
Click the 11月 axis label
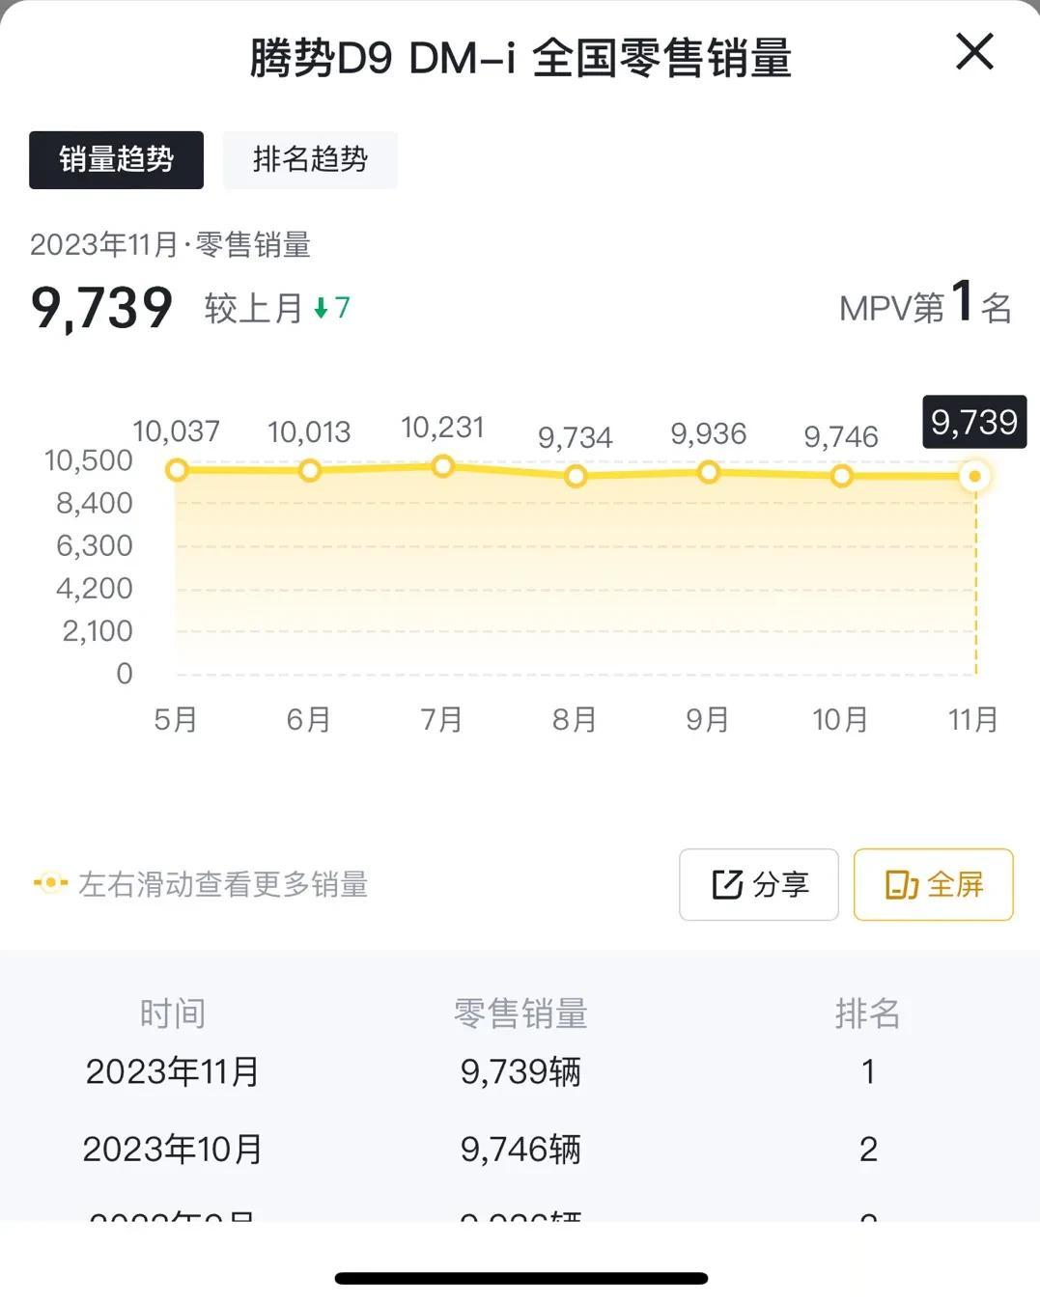point(973,720)
